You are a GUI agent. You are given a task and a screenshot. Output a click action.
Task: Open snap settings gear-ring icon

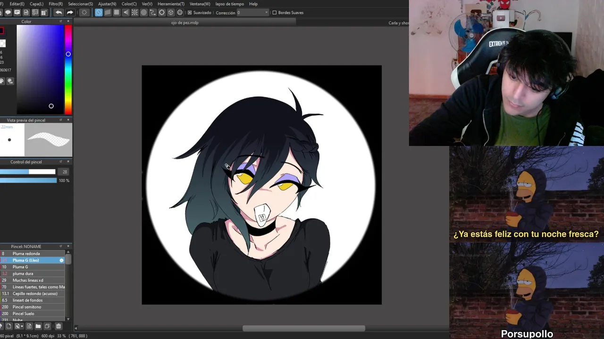point(180,13)
